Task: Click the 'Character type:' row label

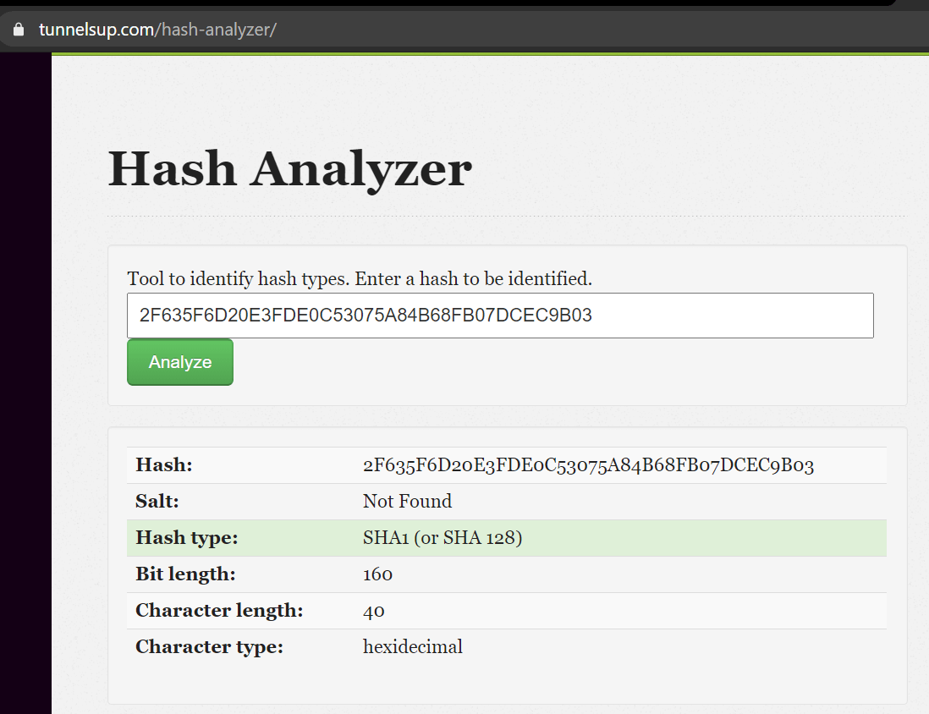Action: [x=209, y=647]
